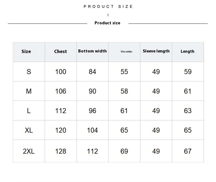This screenshot has width=216, height=182.
Task: Select chest value 120 for XL
Action: point(61,130)
